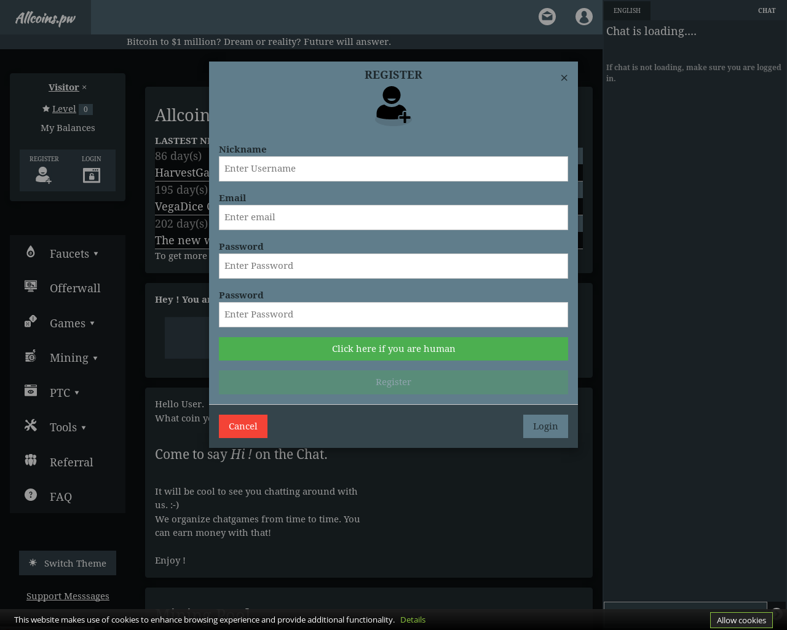Click the sidebar Register user-plus icon
This screenshot has height=630, width=787.
[x=44, y=175]
